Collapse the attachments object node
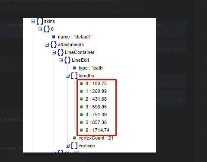 point(47,45)
